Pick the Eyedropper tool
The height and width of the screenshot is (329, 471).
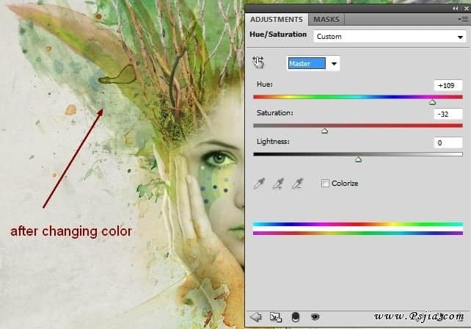259,184
